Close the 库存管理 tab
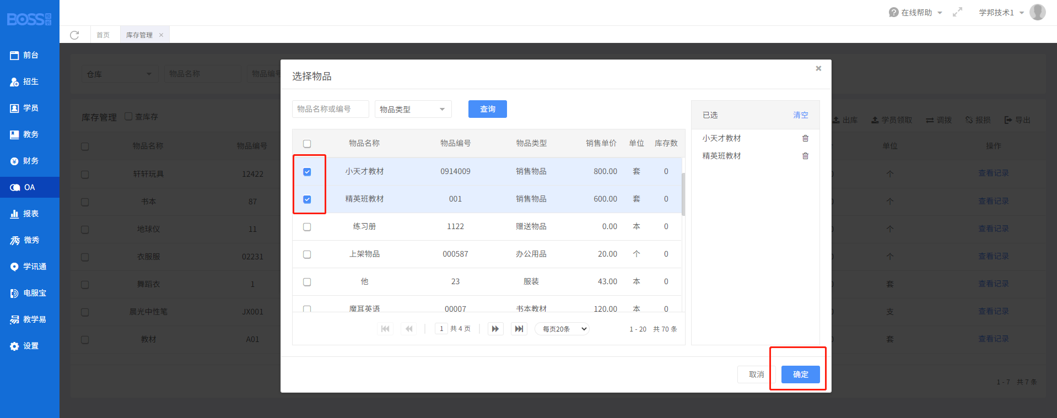Screen dimensions: 1057x418 pyautogui.click(x=161, y=35)
